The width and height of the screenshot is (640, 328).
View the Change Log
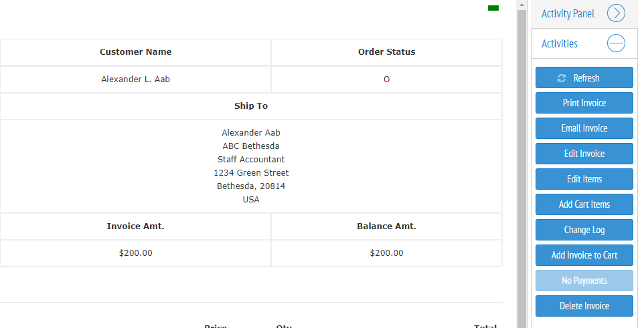(x=584, y=230)
